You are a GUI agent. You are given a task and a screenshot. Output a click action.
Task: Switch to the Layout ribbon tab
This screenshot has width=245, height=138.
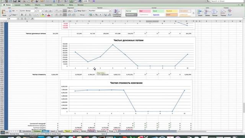pos(17,5)
